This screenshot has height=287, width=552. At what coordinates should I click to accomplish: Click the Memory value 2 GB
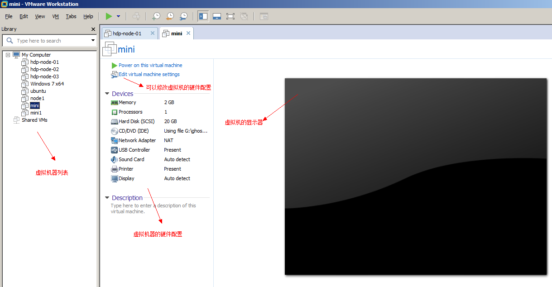pos(169,102)
